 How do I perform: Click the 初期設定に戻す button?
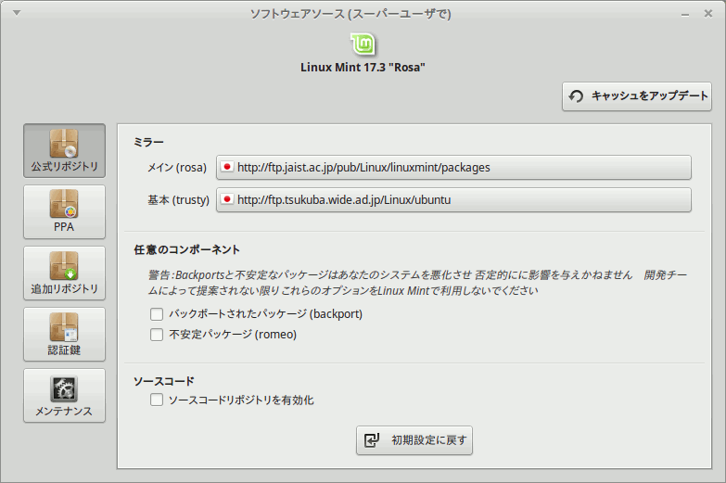[x=414, y=440]
